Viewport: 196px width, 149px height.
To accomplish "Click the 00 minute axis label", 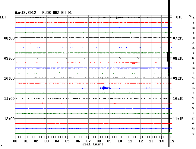I will [x=15, y=141].
